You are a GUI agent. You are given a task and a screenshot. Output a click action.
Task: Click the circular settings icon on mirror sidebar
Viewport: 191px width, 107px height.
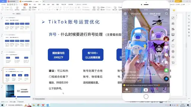click(173, 51)
